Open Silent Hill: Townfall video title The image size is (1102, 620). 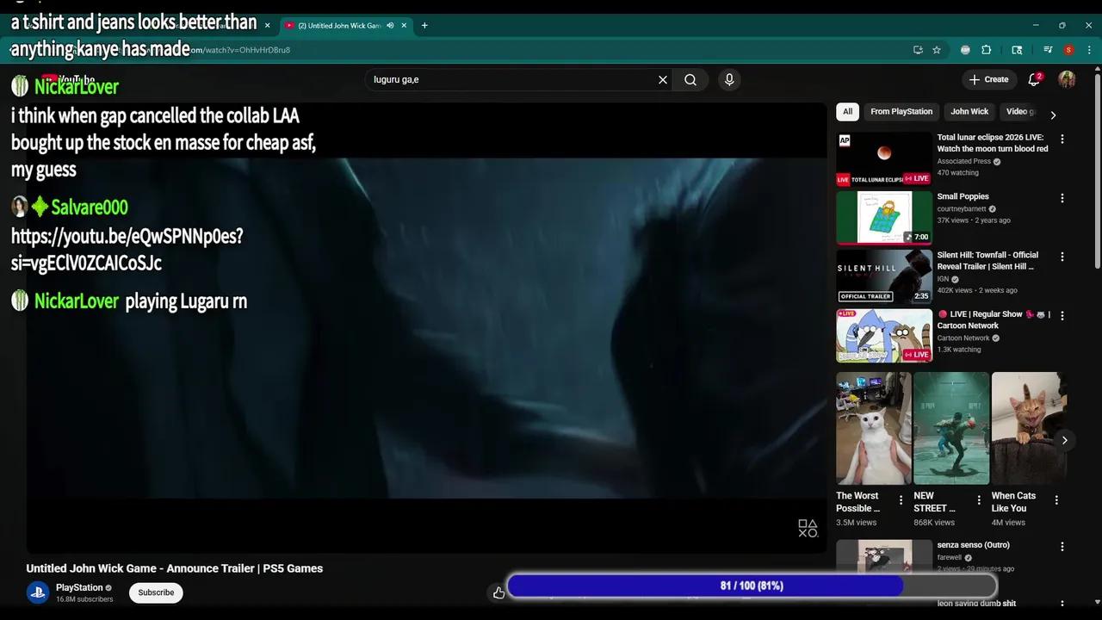click(987, 261)
